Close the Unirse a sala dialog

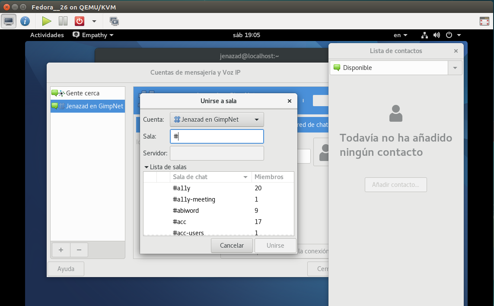point(290,101)
